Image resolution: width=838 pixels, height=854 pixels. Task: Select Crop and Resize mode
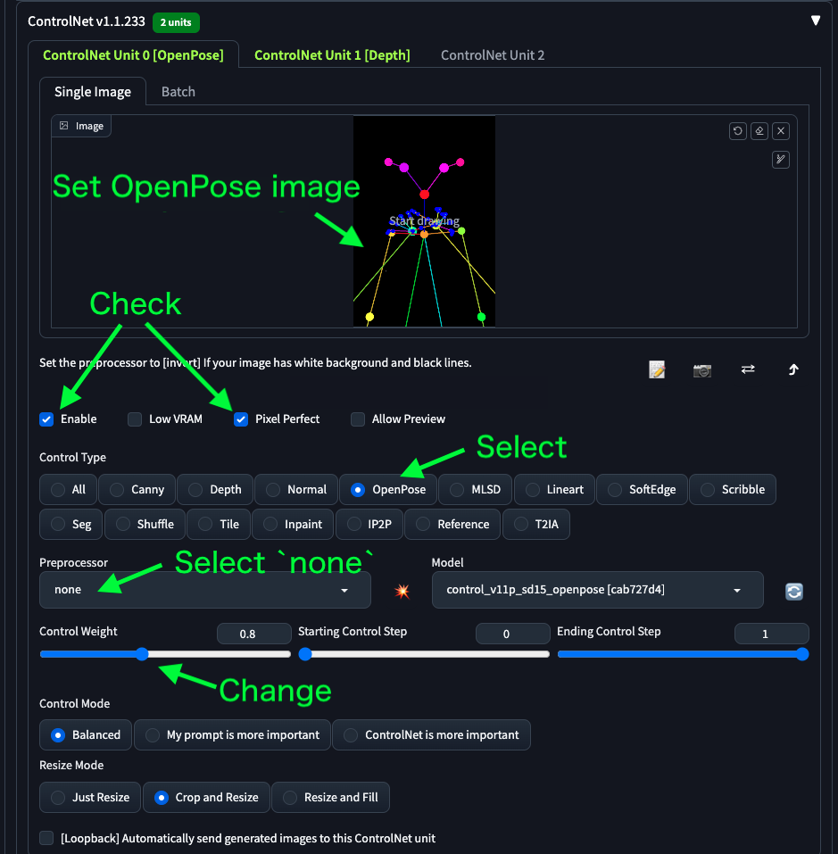(206, 798)
